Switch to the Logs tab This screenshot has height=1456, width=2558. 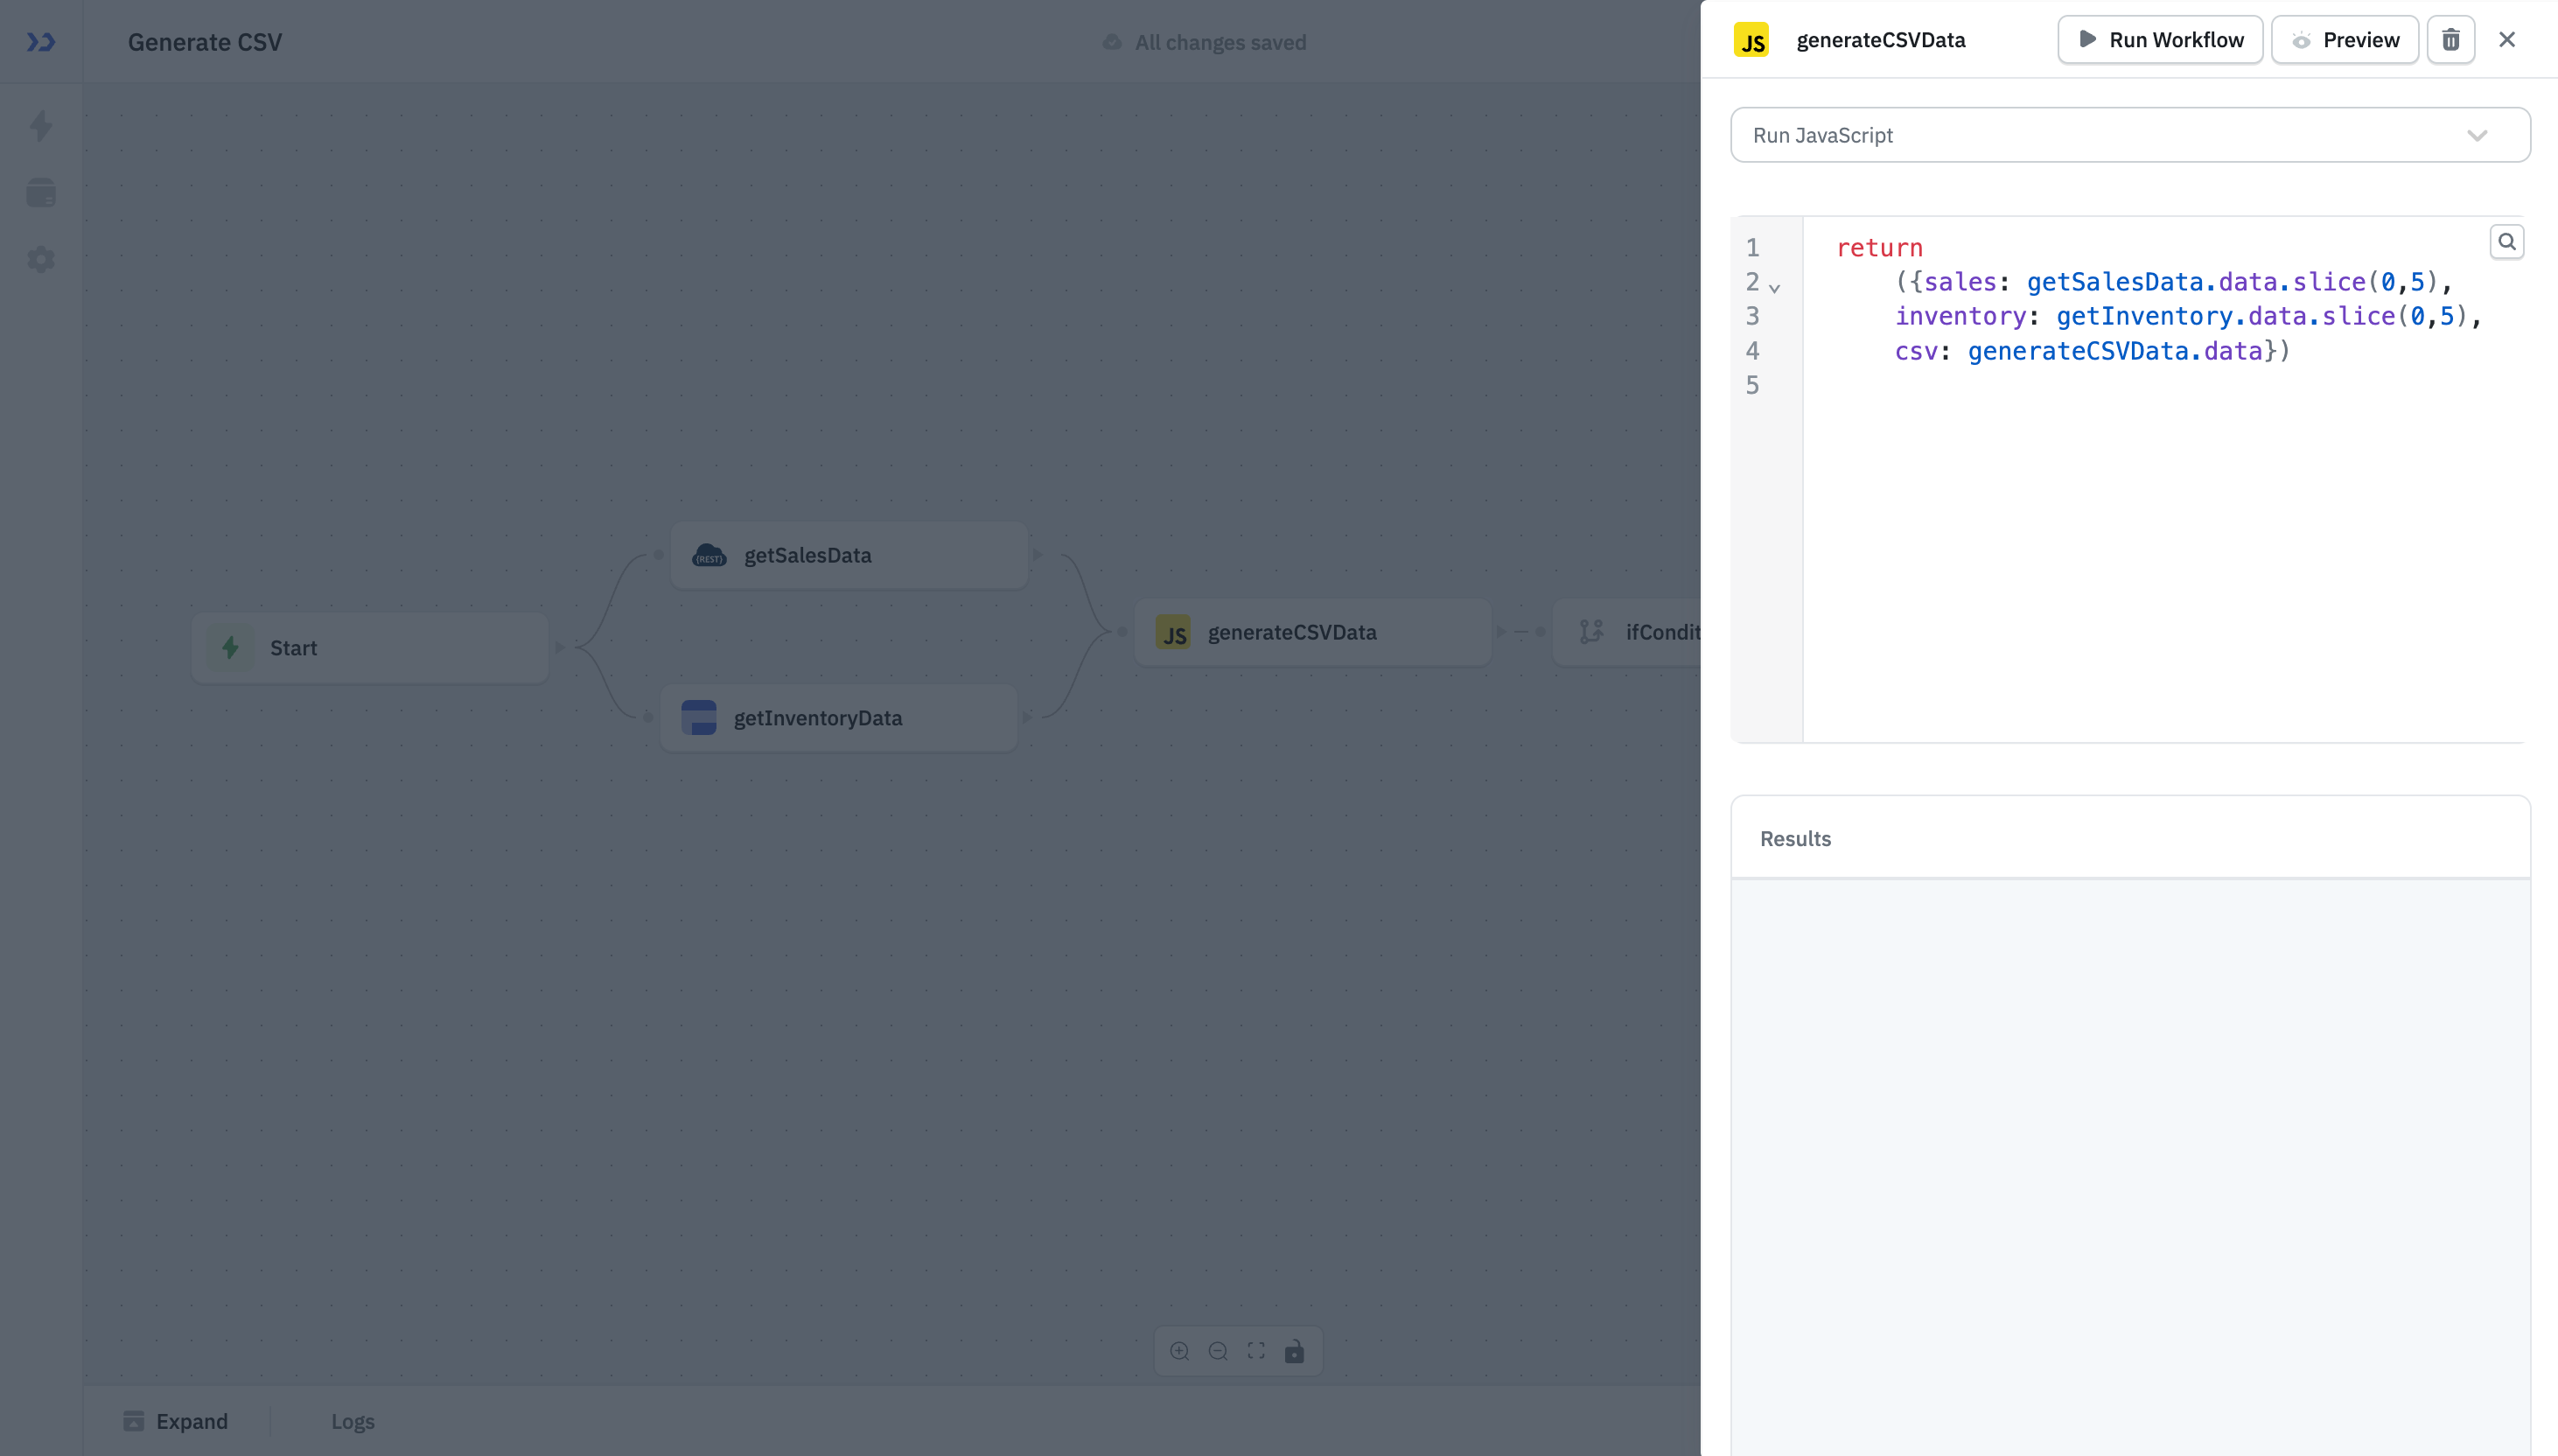click(x=352, y=1420)
